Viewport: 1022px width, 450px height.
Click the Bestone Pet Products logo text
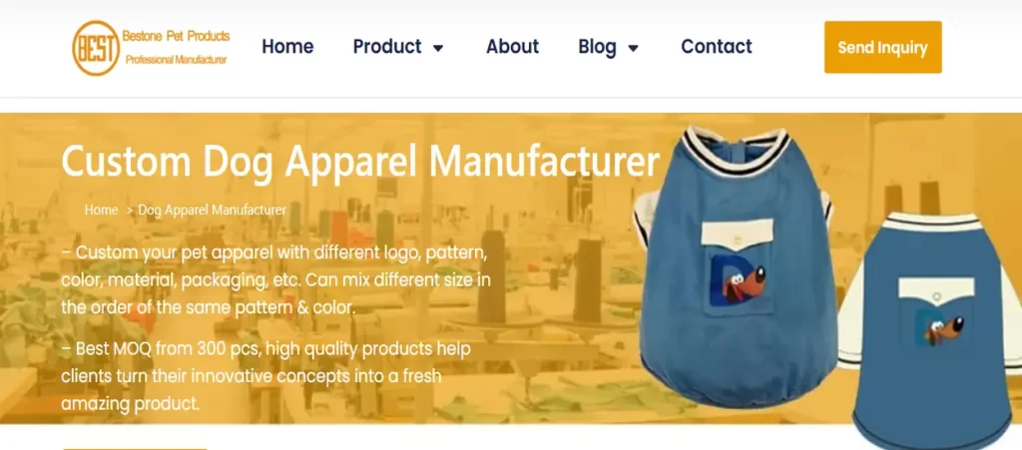point(176,37)
